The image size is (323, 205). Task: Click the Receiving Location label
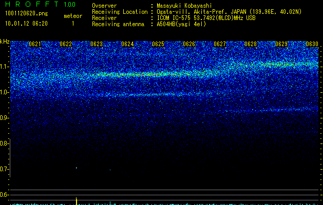tap(120, 12)
